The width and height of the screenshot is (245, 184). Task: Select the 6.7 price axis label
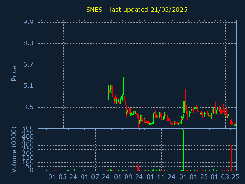28,64
